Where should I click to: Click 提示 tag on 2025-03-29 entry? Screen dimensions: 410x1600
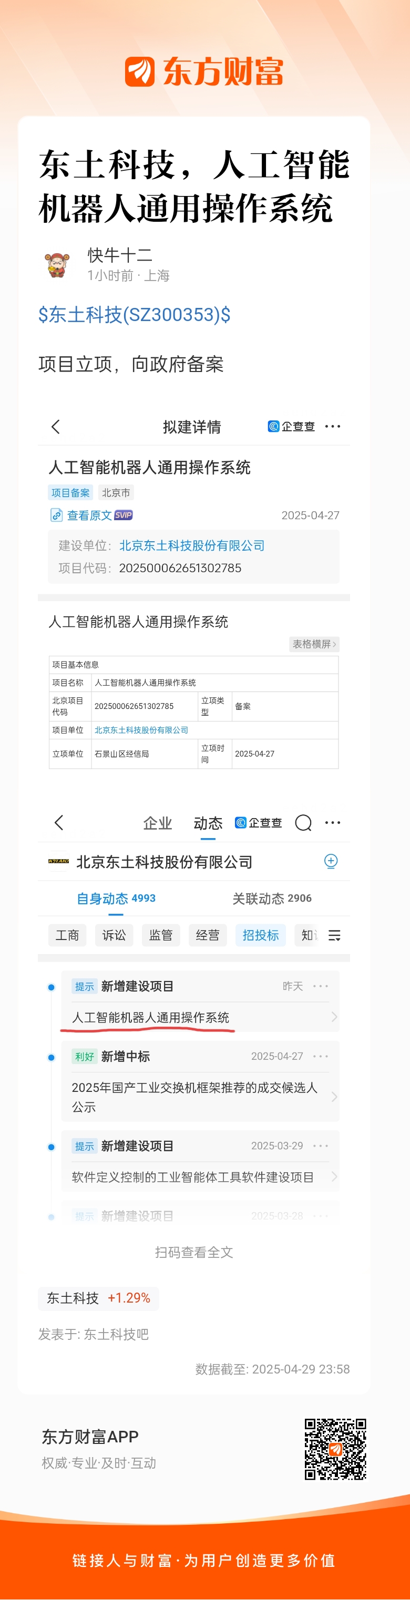click(85, 1146)
